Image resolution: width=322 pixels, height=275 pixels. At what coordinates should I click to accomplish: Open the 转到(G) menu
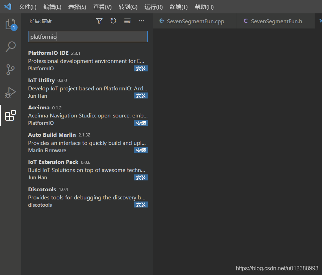point(128,7)
